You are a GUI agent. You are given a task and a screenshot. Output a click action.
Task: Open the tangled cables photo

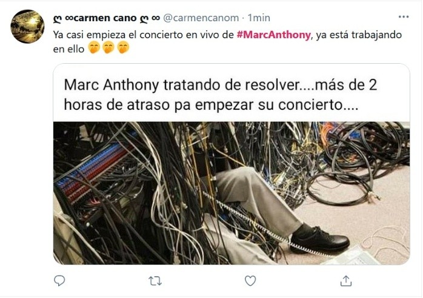[231, 193]
